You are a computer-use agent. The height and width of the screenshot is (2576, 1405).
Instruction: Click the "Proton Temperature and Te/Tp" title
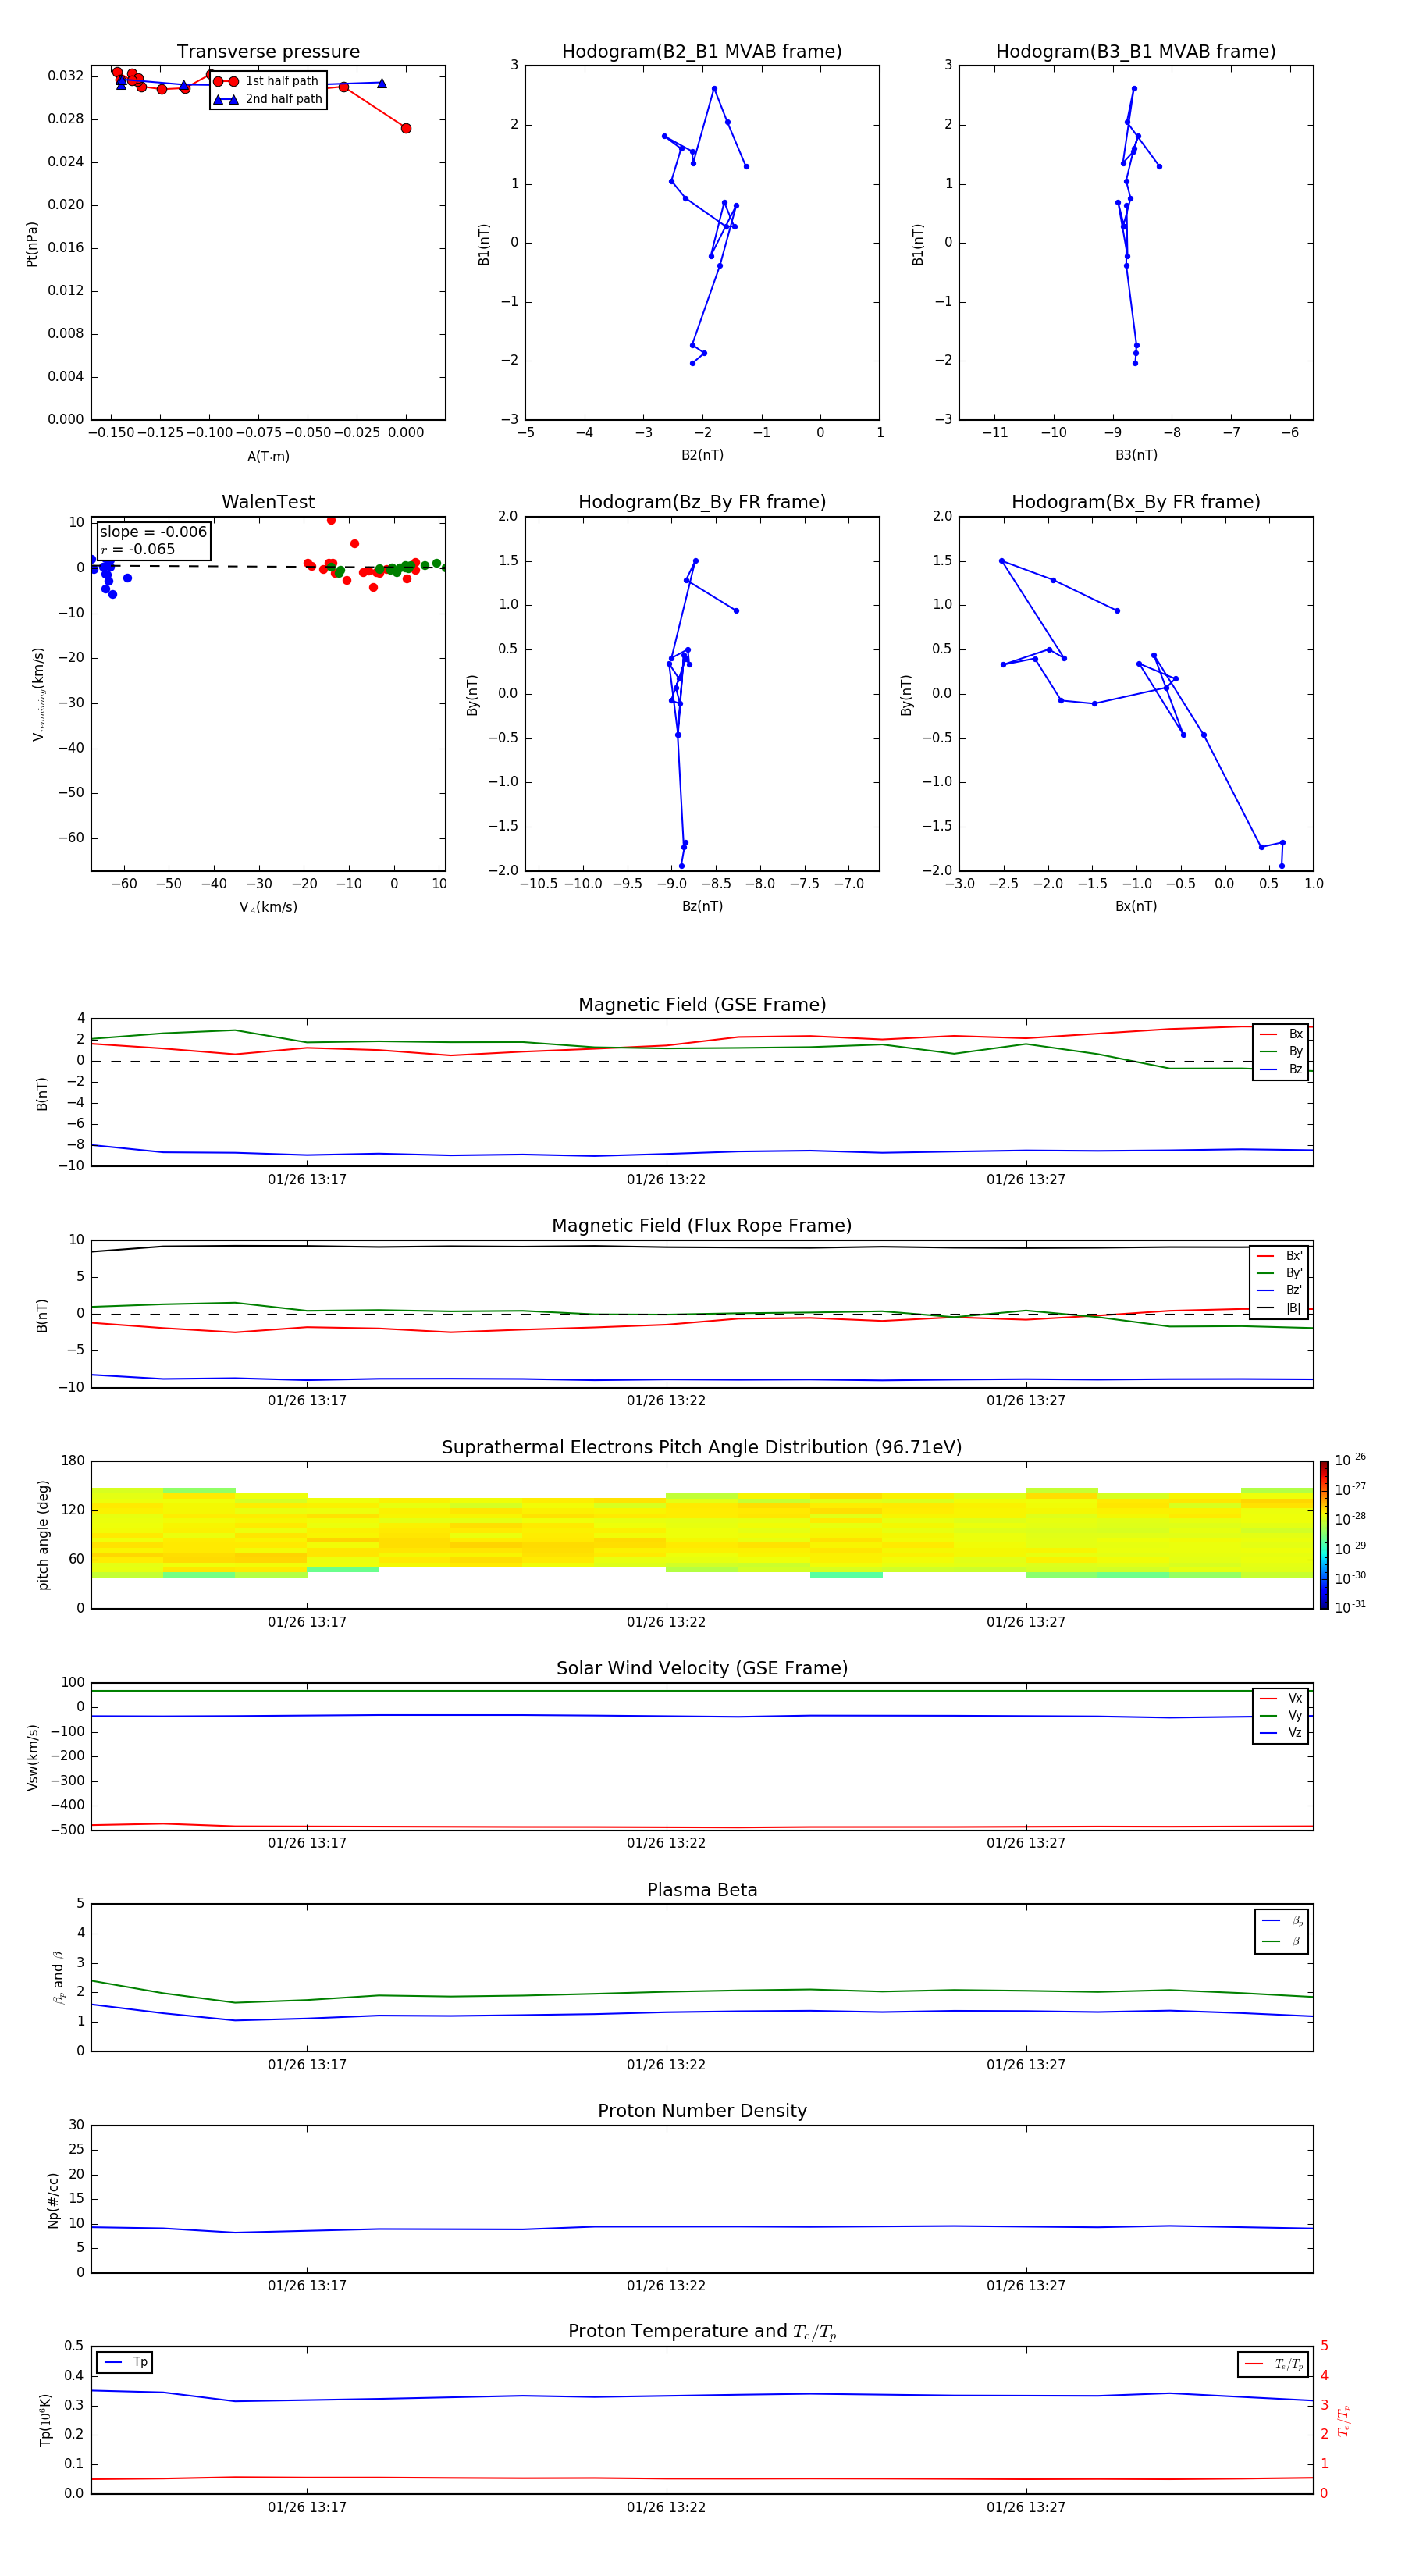point(702,2332)
